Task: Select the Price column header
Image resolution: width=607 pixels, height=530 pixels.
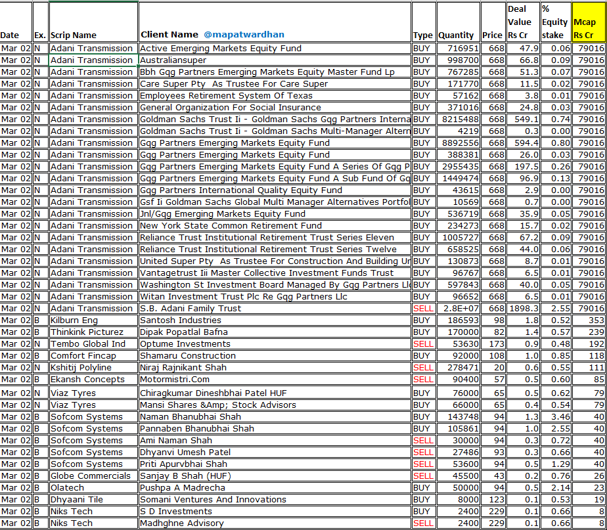Action: point(493,22)
